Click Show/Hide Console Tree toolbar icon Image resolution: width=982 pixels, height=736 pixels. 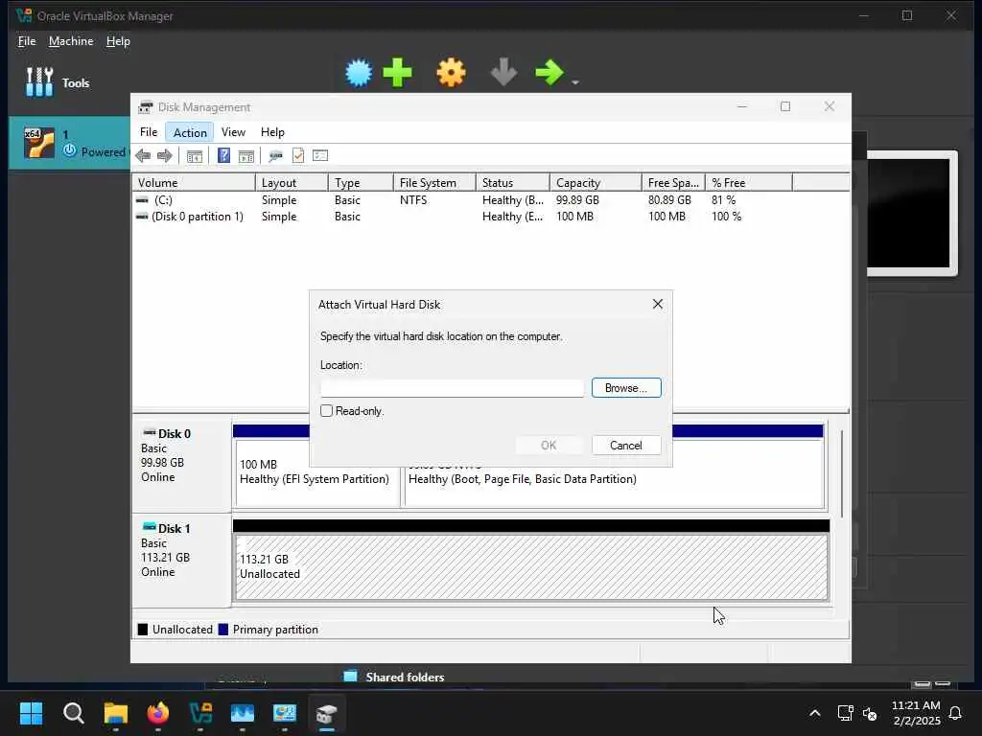195,156
